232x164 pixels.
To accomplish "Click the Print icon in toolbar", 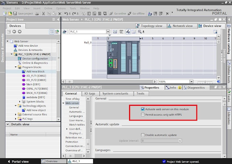I will (x=37, y=14).
